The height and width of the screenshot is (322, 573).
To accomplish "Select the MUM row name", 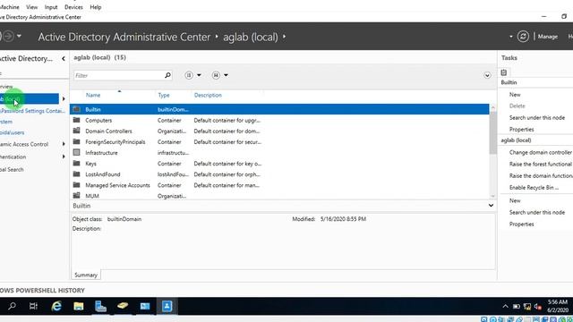I will [92, 196].
